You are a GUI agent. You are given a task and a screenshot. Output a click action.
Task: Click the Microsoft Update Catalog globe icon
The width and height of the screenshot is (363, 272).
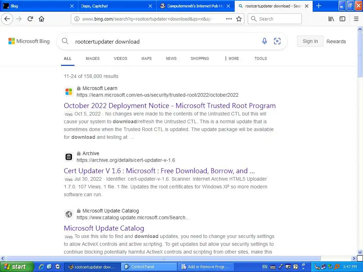point(69,214)
